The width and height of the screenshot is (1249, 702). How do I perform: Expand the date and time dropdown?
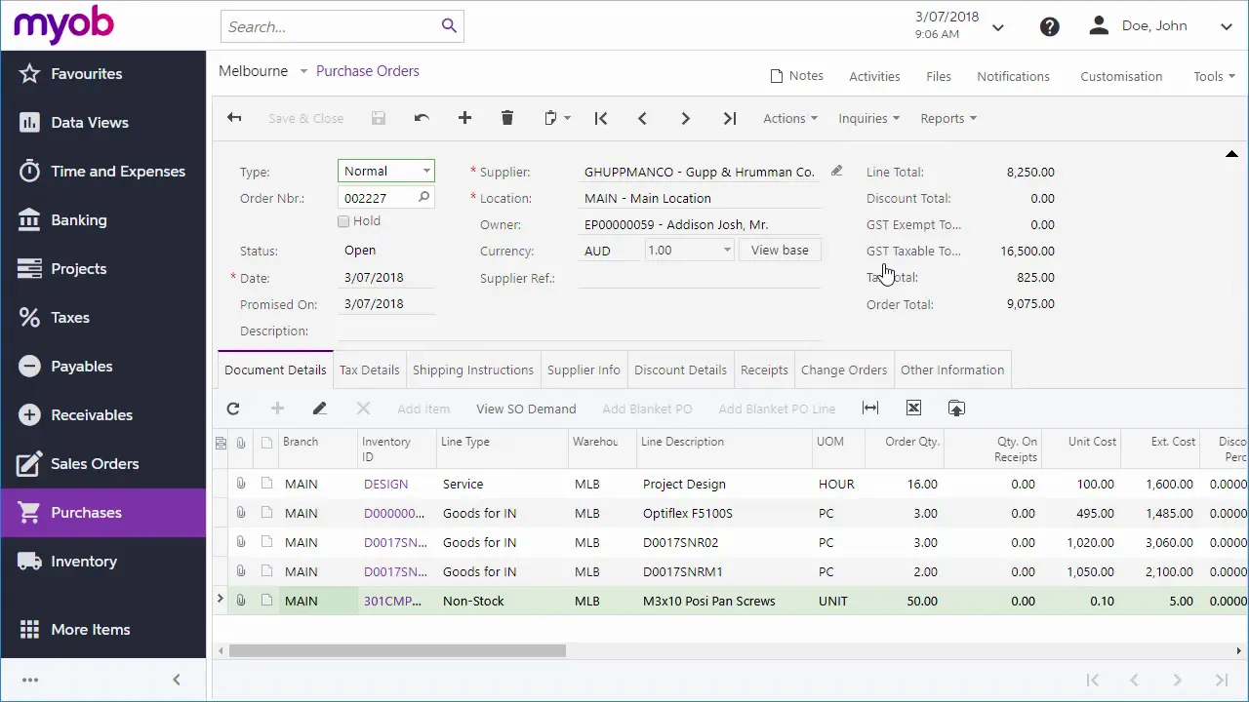point(998,27)
